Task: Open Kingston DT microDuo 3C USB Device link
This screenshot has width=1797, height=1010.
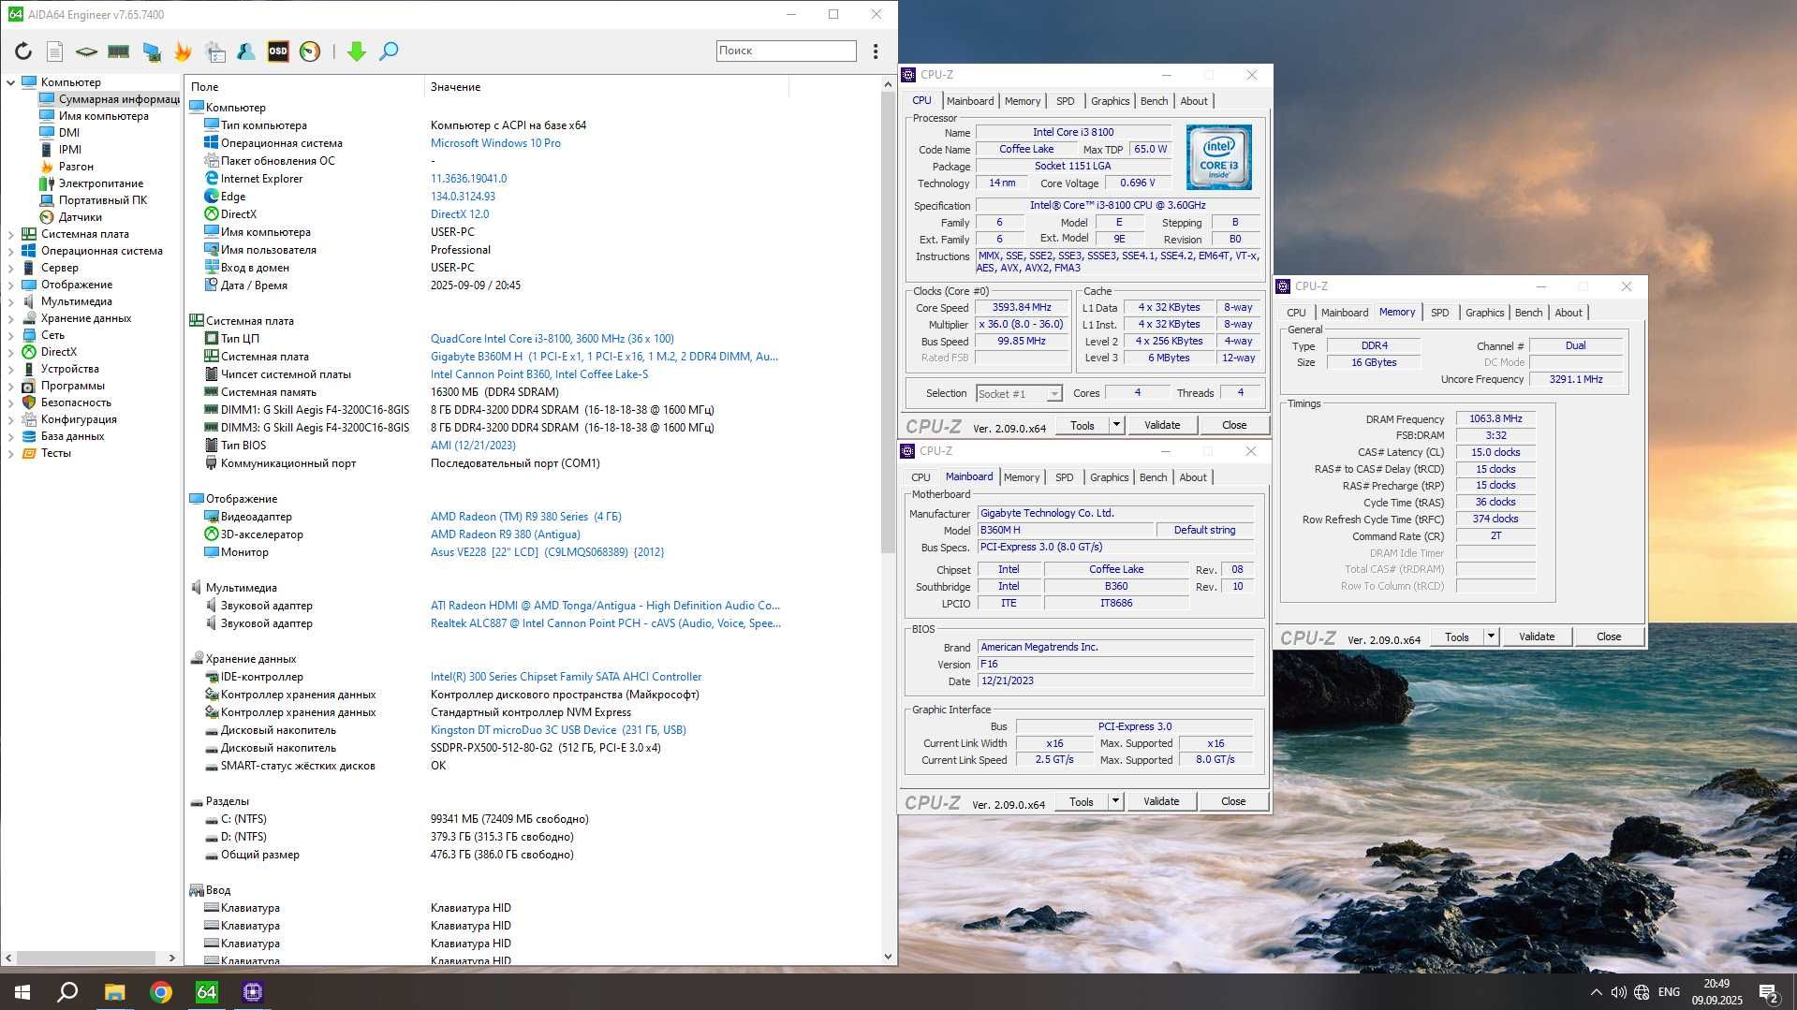Action: coord(558,730)
